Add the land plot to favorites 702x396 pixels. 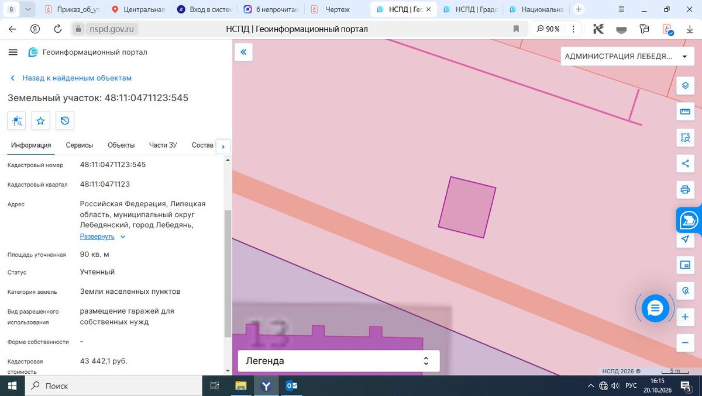(40, 121)
